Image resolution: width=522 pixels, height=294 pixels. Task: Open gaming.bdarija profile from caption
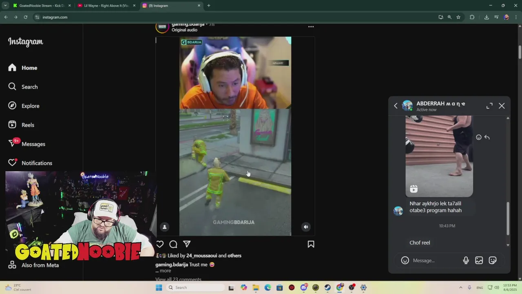(172, 265)
